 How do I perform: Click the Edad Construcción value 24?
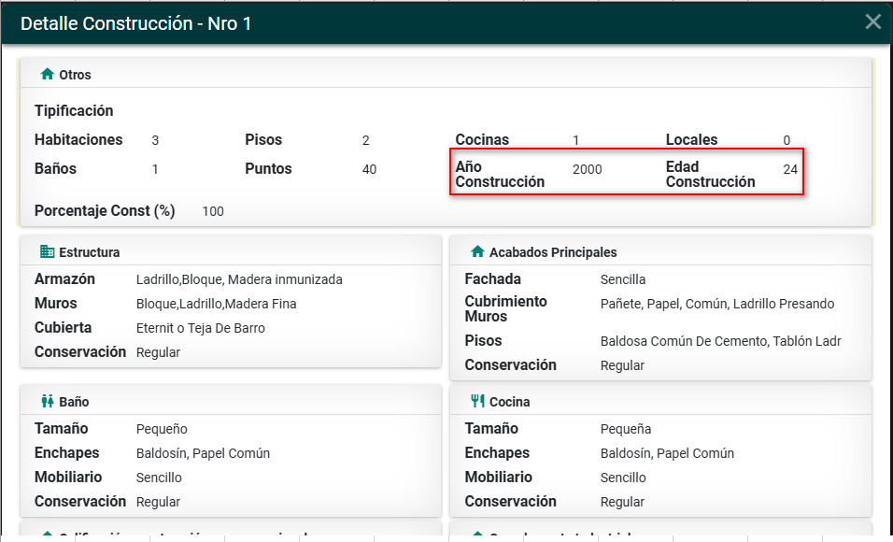coord(790,169)
